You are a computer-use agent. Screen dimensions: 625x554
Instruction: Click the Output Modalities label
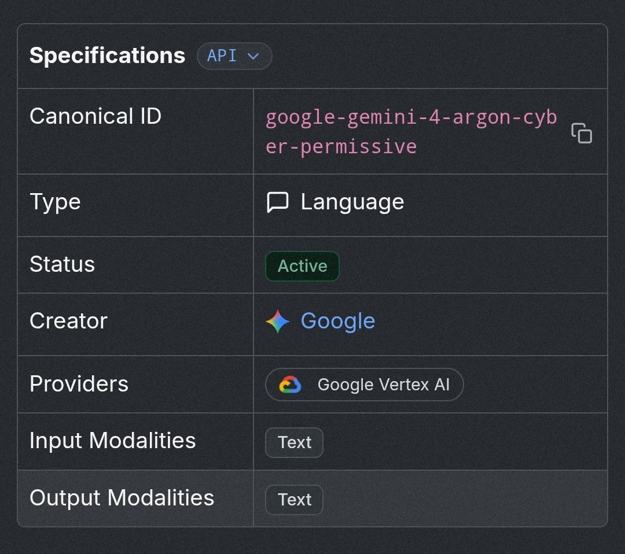pyautogui.click(x=122, y=498)
